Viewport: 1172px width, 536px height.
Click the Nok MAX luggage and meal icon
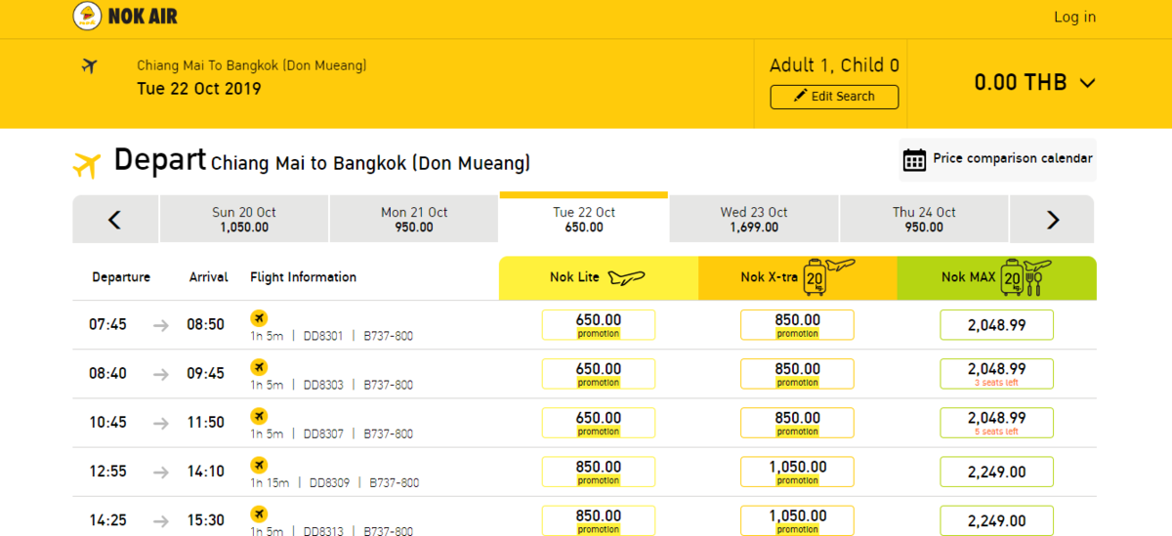tap(1026, 277)
